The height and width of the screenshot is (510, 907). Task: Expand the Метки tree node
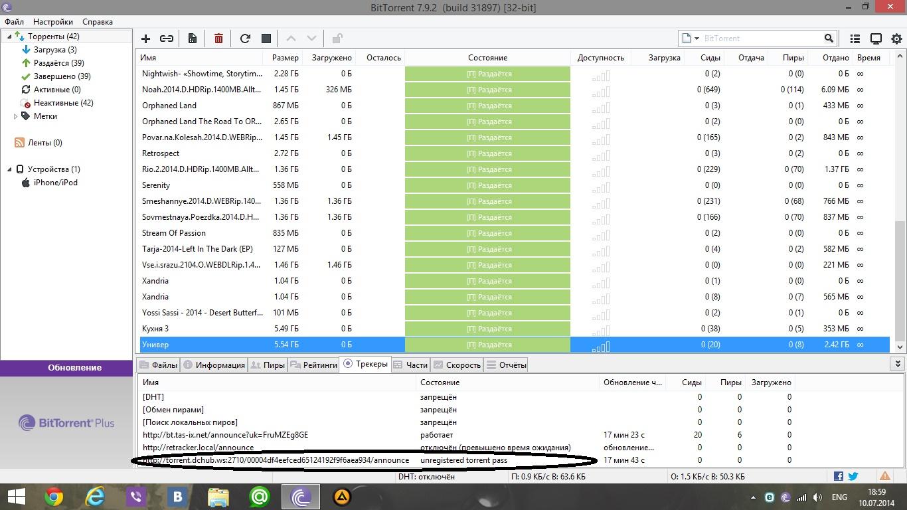(x=15, y=116)
